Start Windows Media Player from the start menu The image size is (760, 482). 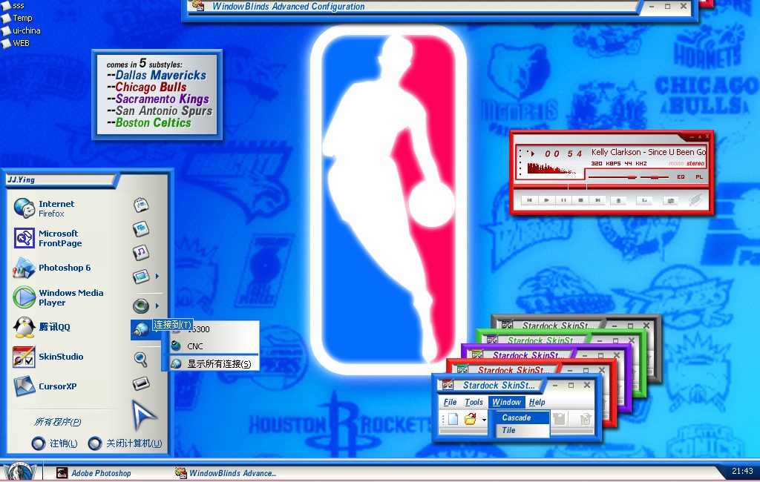click(58, 297)
